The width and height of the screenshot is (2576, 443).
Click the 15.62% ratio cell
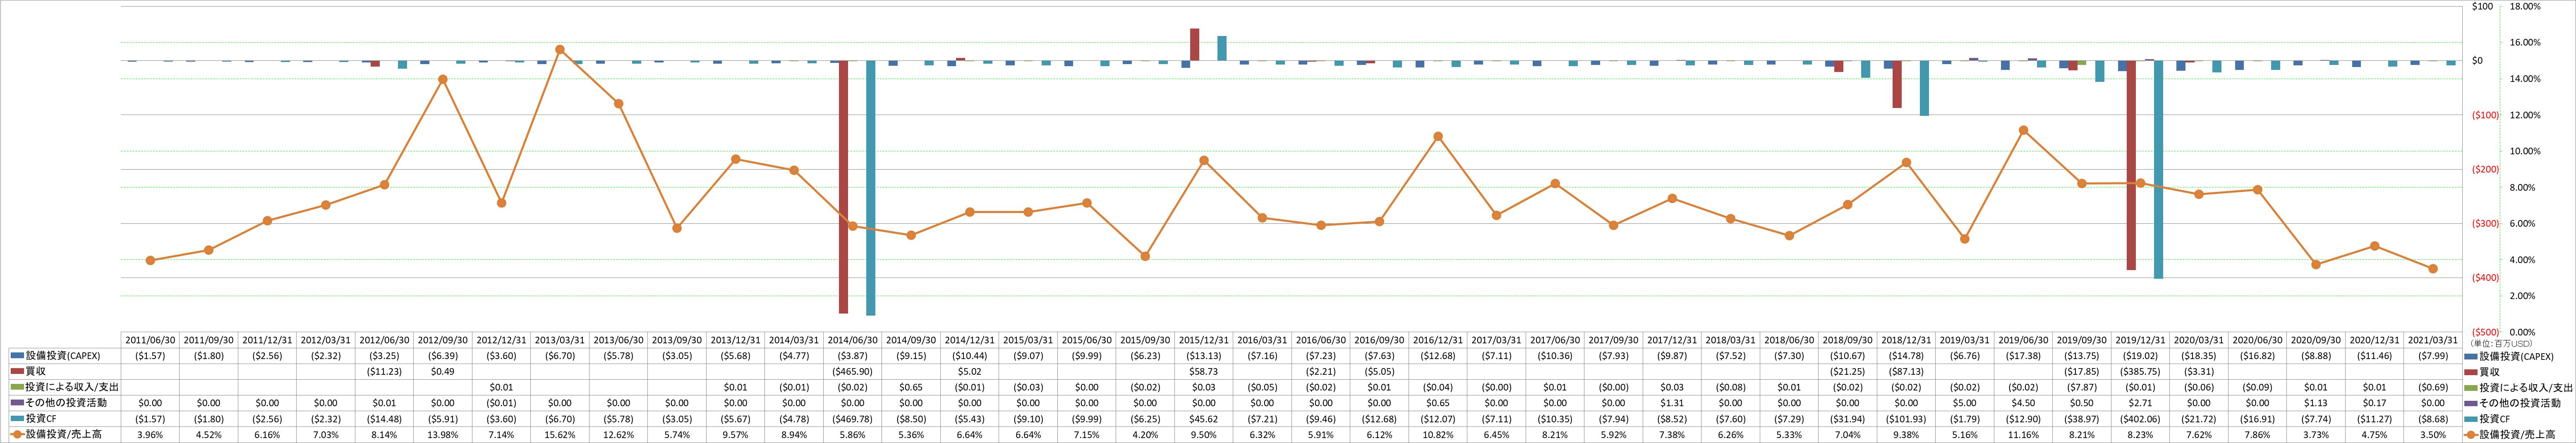tap(560, 435)
